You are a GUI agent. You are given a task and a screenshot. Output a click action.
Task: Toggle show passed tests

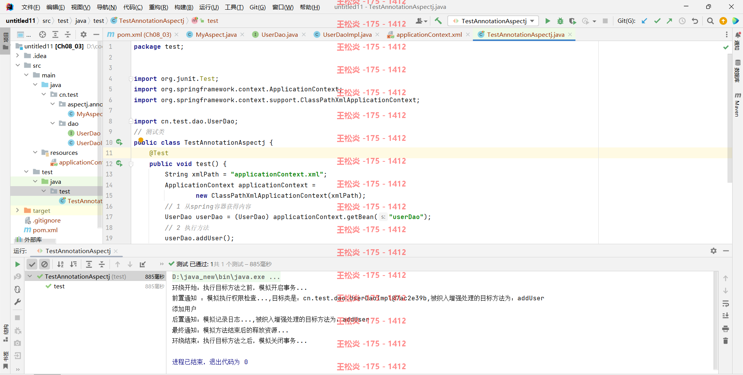(x=32, y=264)
